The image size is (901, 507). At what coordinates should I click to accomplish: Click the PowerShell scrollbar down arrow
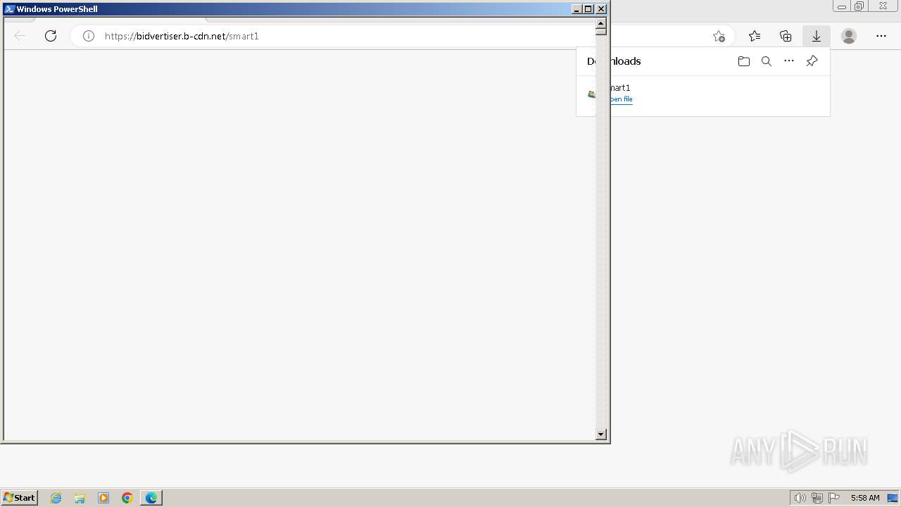coord(601,434)
